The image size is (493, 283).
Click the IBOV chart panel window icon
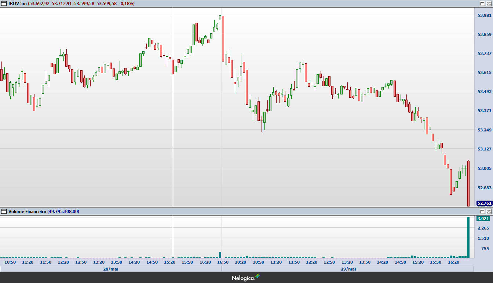coord(4,3)
